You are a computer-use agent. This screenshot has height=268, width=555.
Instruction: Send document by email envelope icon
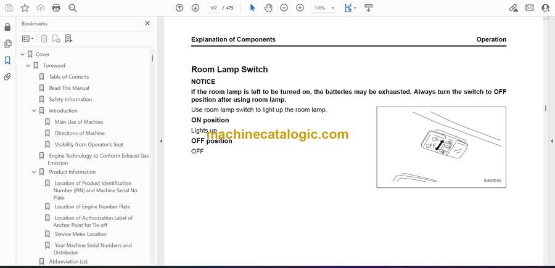click(530, 8)
